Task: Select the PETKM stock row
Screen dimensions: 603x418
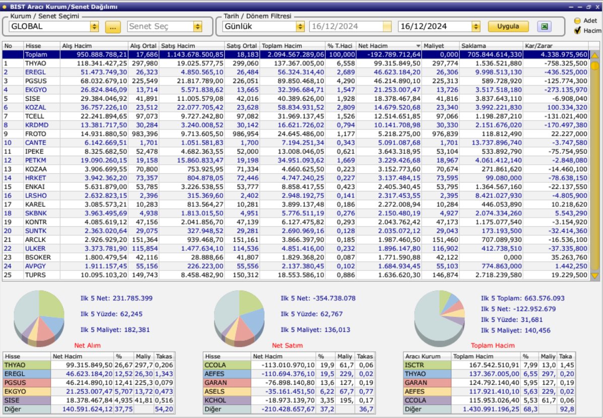Action: [x=295, y=160]
